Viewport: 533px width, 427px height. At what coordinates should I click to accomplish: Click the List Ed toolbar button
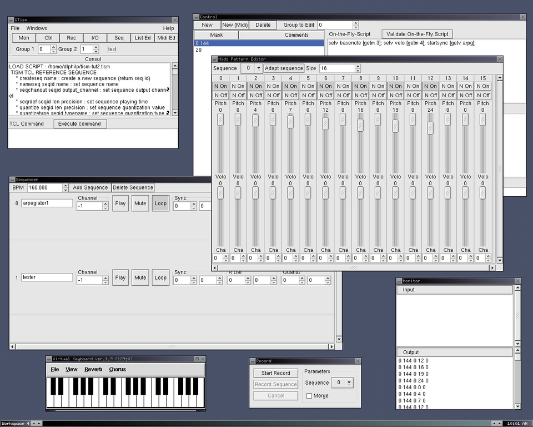(x=143, y=38)
